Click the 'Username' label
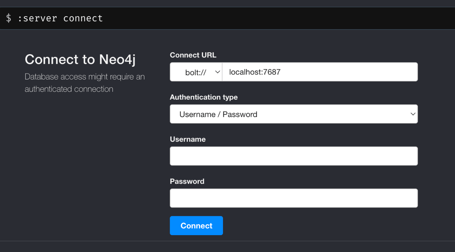 pyautogui.click(x=188, y=139)
